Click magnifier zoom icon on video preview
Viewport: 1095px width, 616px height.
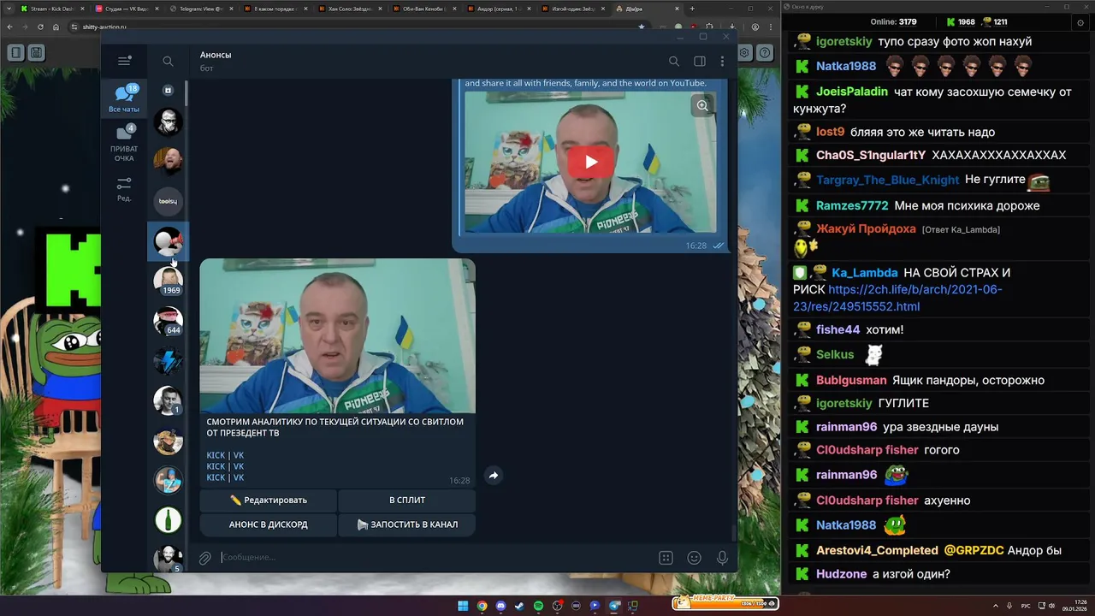(x=702, y=105)
